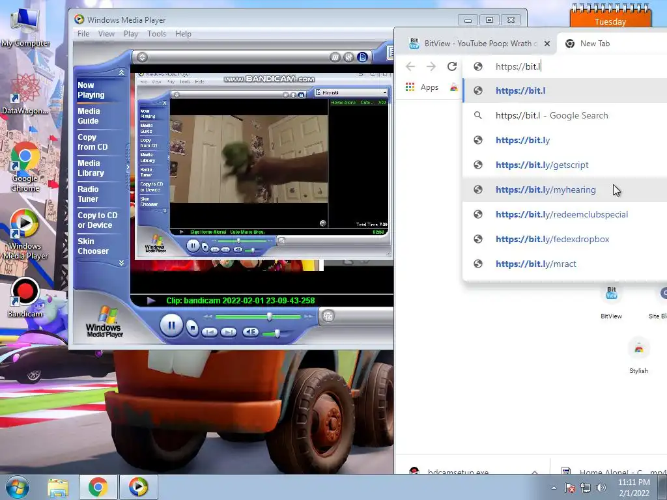Image resolution: width=667 pixels, height=500 pixels.
Task: Click the green seek bar
Action: click(258, 317)
